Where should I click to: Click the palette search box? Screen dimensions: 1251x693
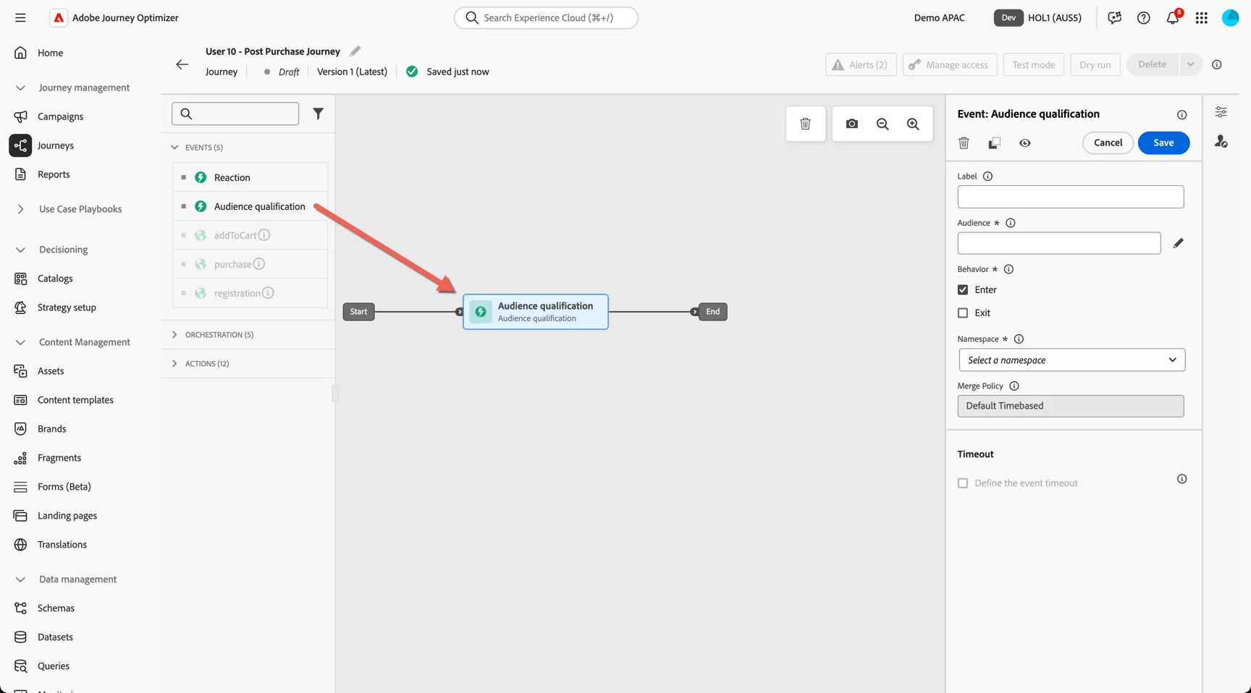pyautogui.click(x=235, y=114)
